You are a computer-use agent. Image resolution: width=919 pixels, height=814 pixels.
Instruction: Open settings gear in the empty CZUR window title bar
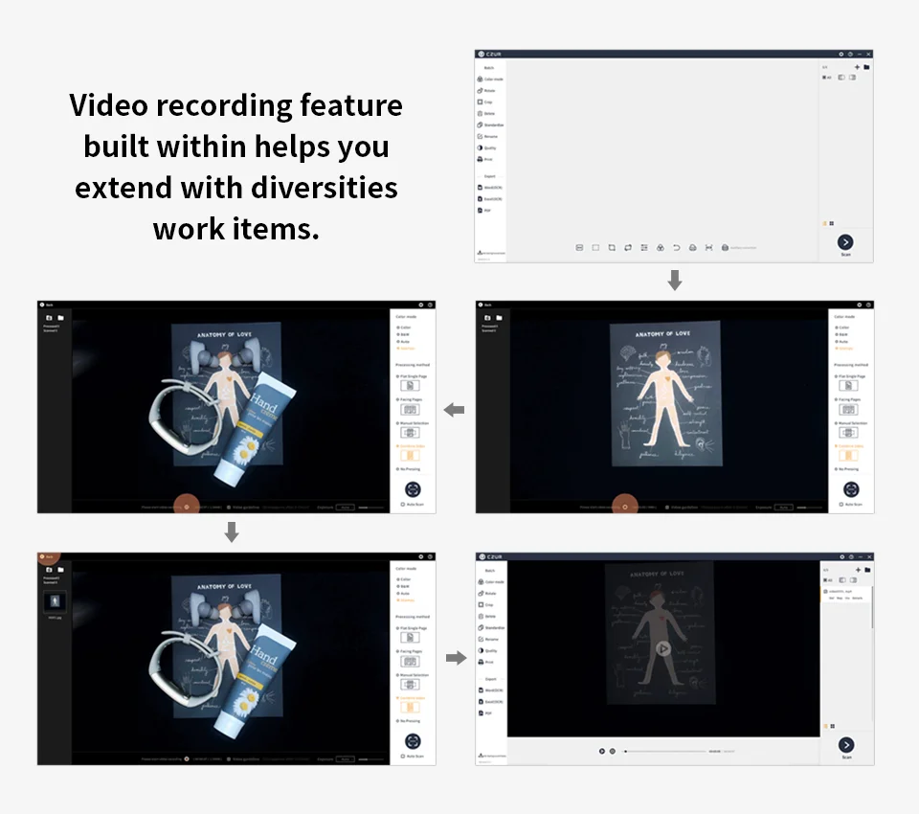(841, 54)
